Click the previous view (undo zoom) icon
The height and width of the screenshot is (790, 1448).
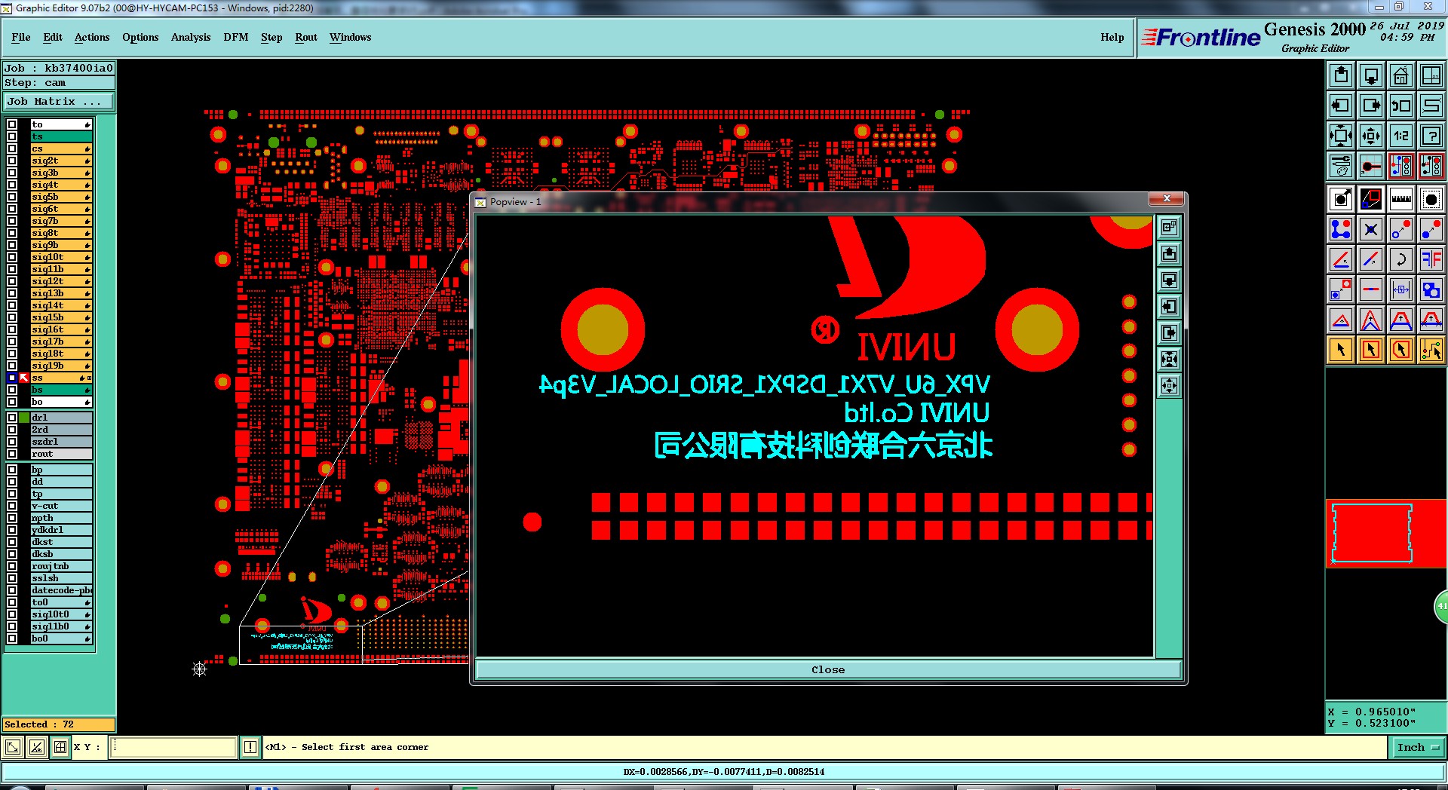point(1401,106)
